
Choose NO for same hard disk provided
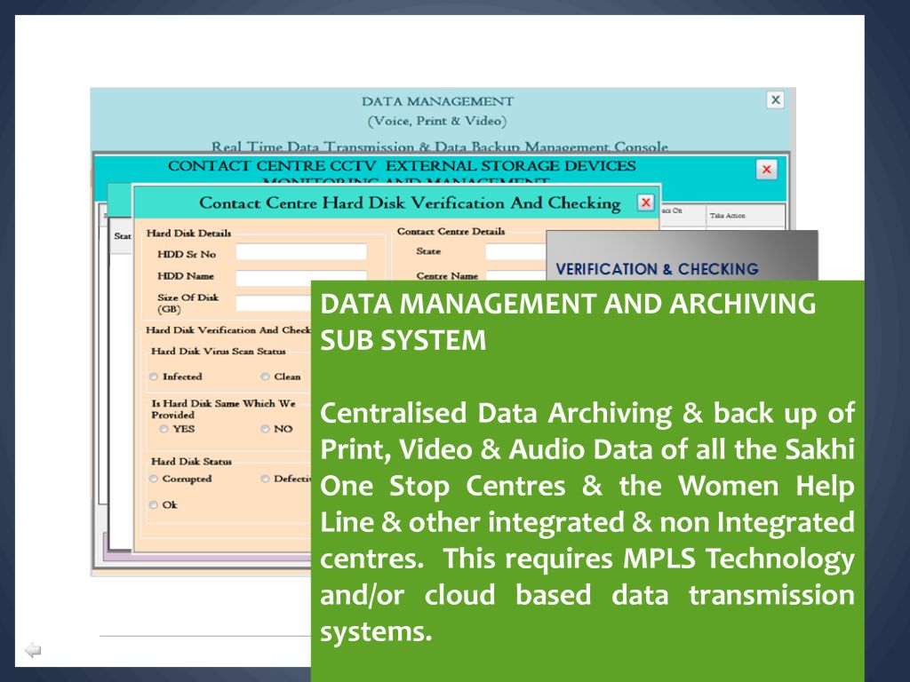click(266, 429)
